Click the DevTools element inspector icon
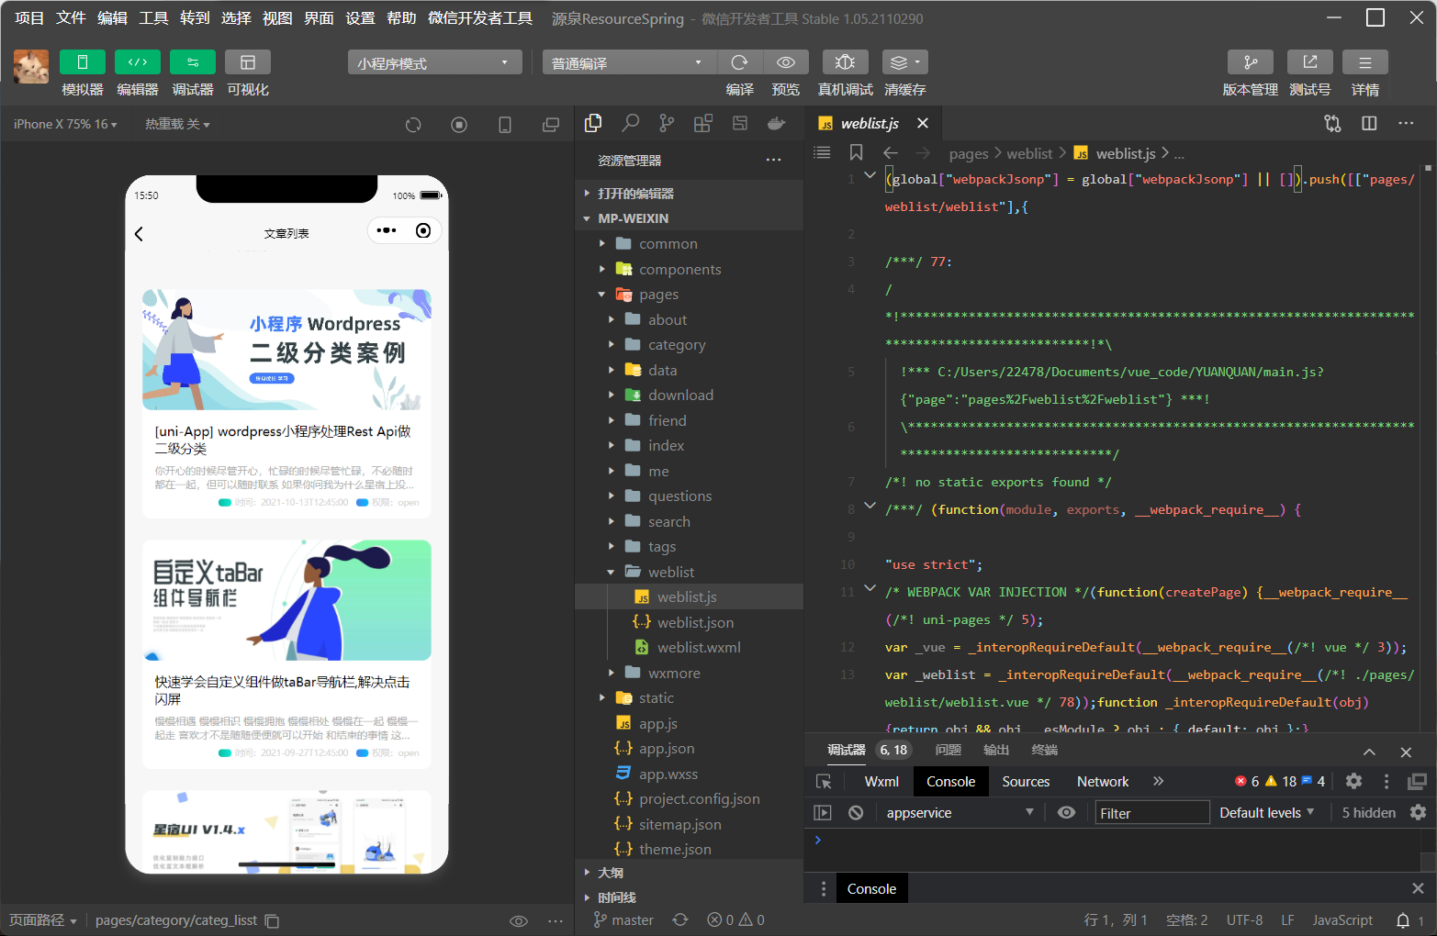 coord(824,782)
